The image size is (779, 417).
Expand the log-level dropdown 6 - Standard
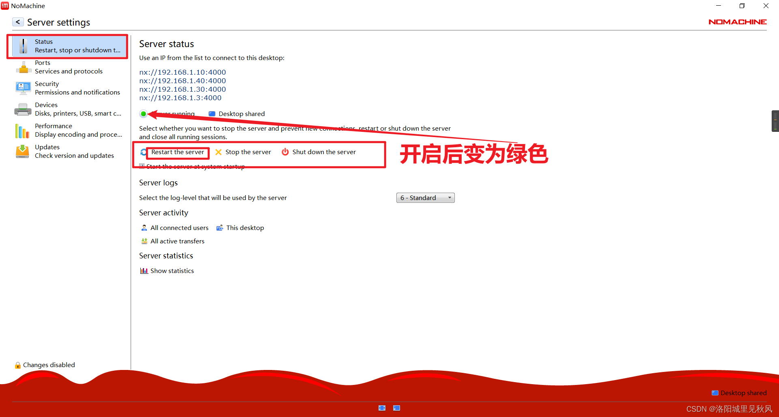click(425, 198)
